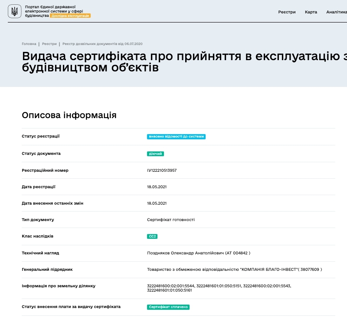The height and width of the screenshot is (318, 347).
Task: Go to Головна breadcrumb link
Action: point(29,44)
